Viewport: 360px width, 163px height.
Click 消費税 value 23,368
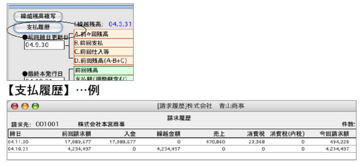click(x=257, y=142)
